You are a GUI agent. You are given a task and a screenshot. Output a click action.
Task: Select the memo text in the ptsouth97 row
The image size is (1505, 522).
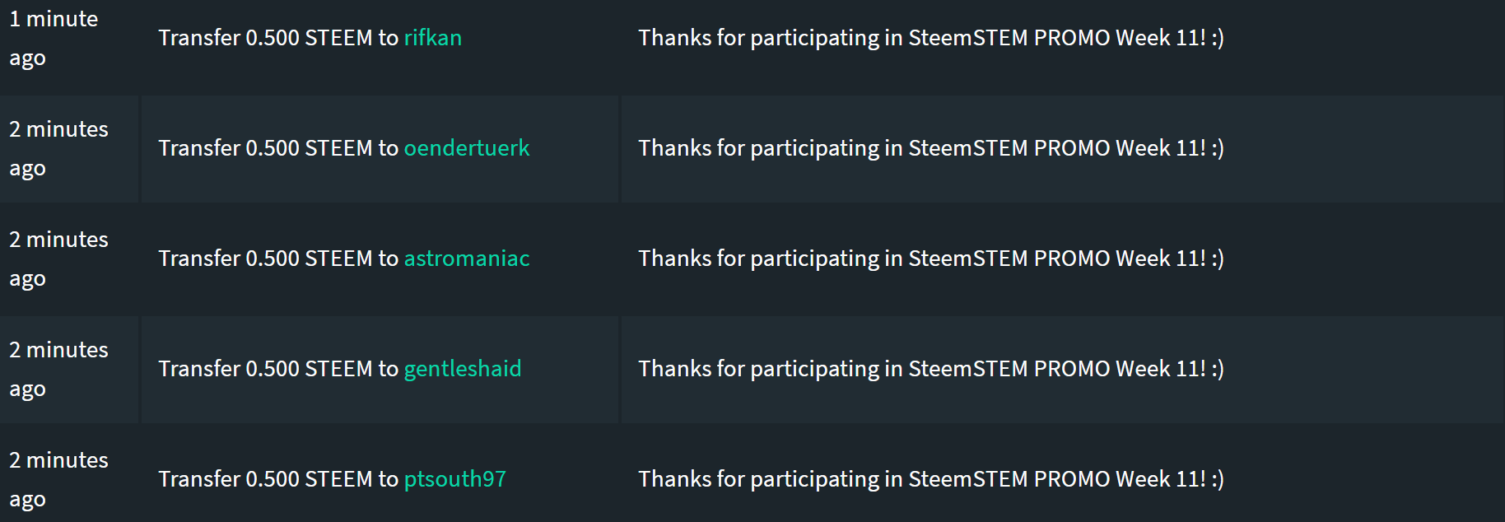[930, 479]
